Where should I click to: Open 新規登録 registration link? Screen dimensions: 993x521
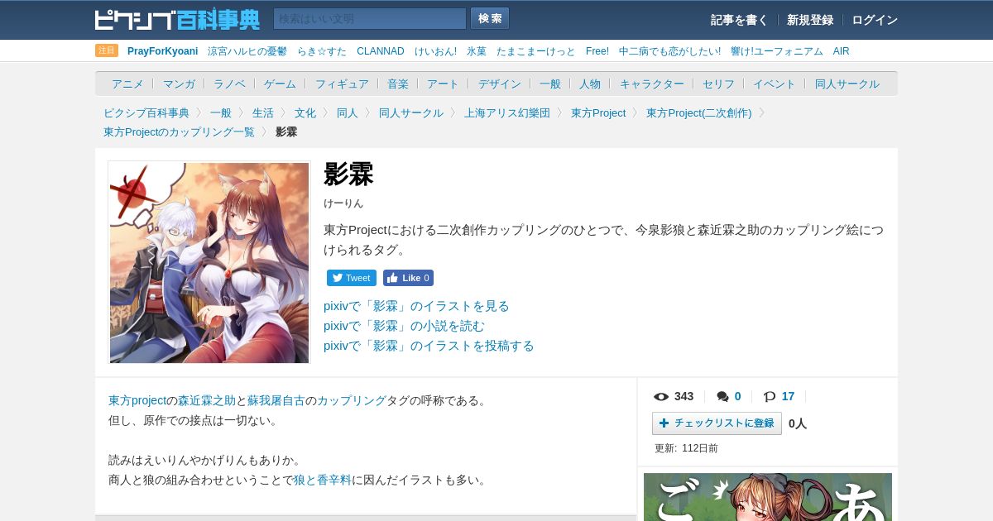(810, 20)
